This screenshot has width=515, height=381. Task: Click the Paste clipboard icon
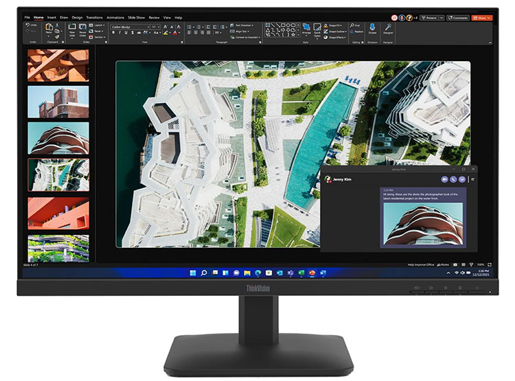point(49,28)
